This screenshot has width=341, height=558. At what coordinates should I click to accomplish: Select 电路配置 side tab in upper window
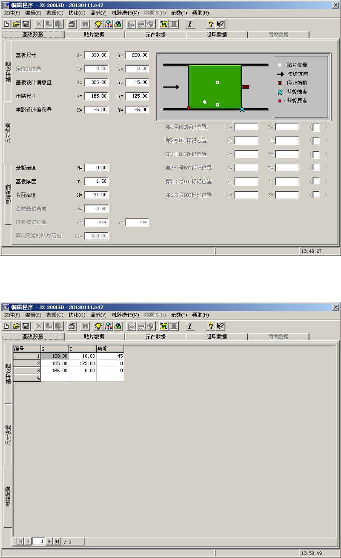8,194
